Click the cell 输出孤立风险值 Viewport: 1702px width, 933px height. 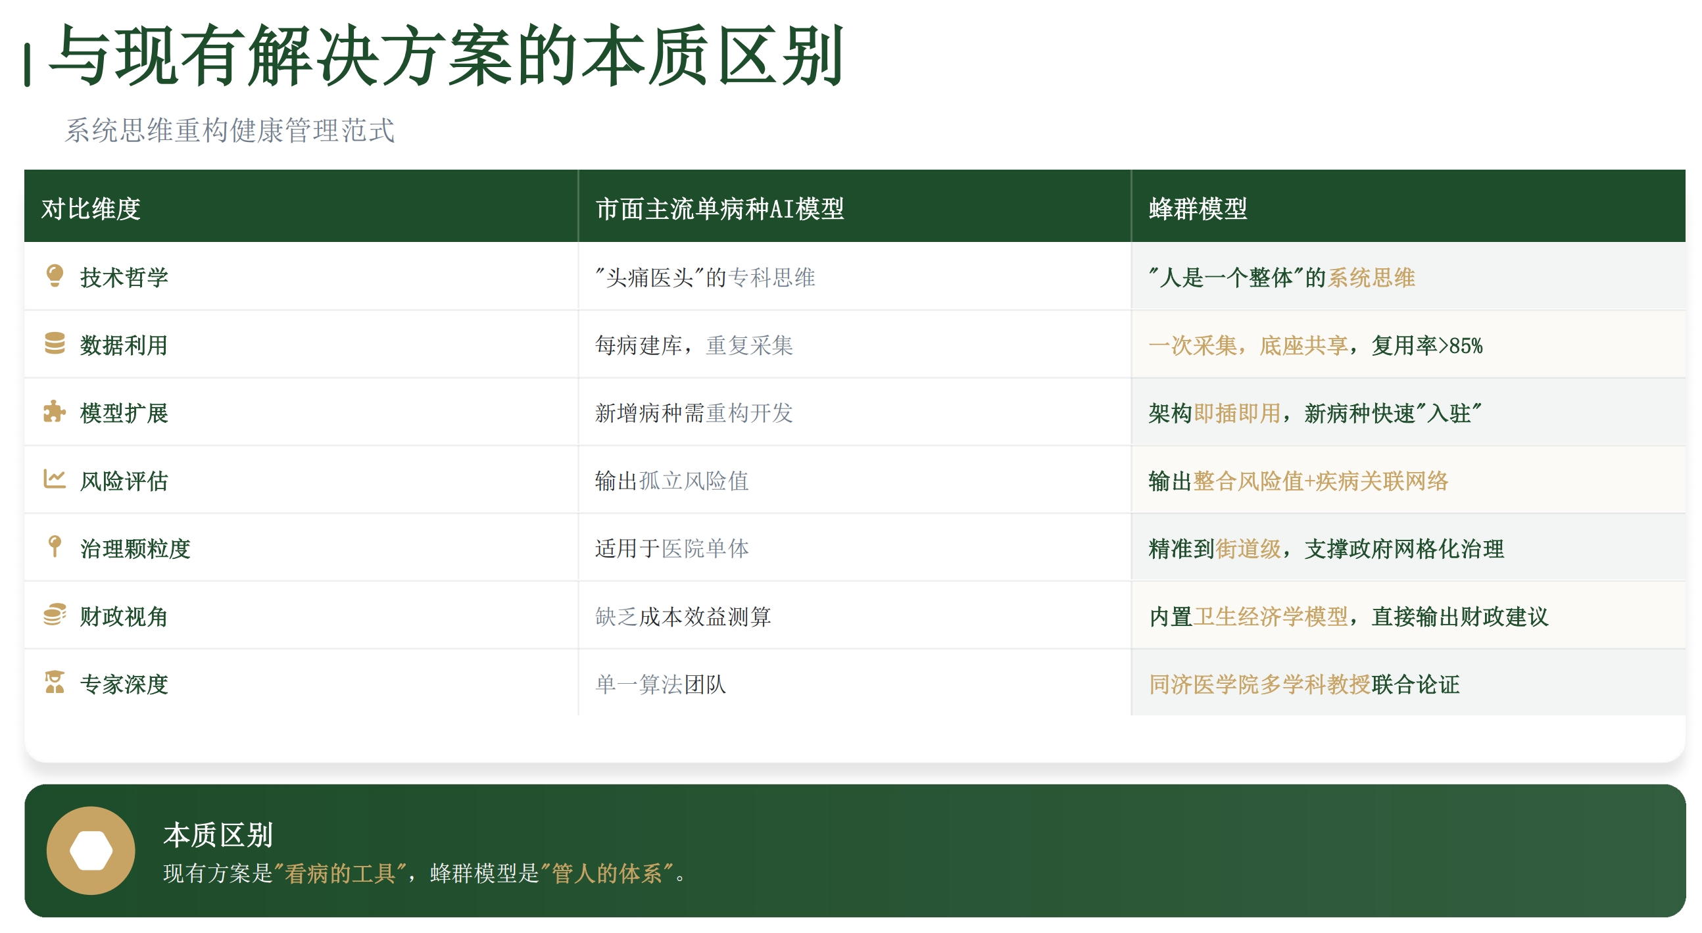(671, 482)
